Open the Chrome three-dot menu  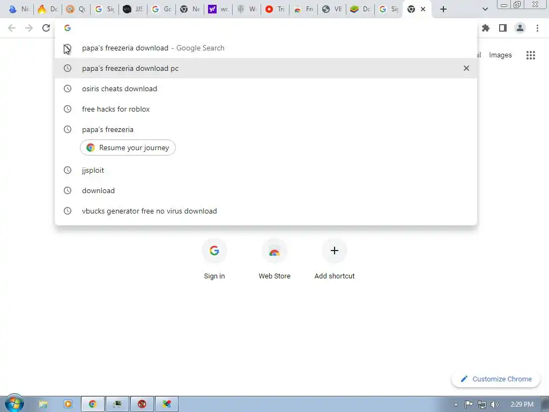click(x=537, y=28)
